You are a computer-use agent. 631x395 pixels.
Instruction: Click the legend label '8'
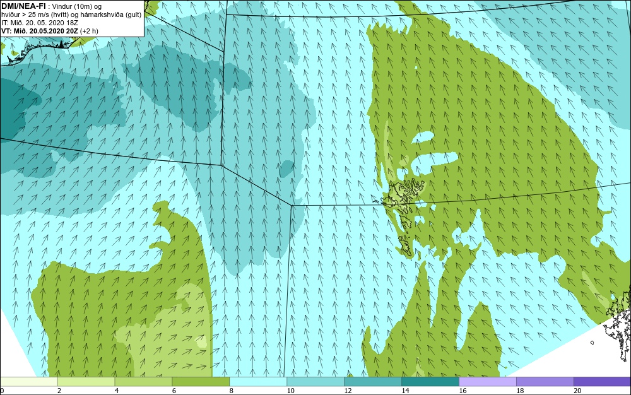[x=231, y=391]
